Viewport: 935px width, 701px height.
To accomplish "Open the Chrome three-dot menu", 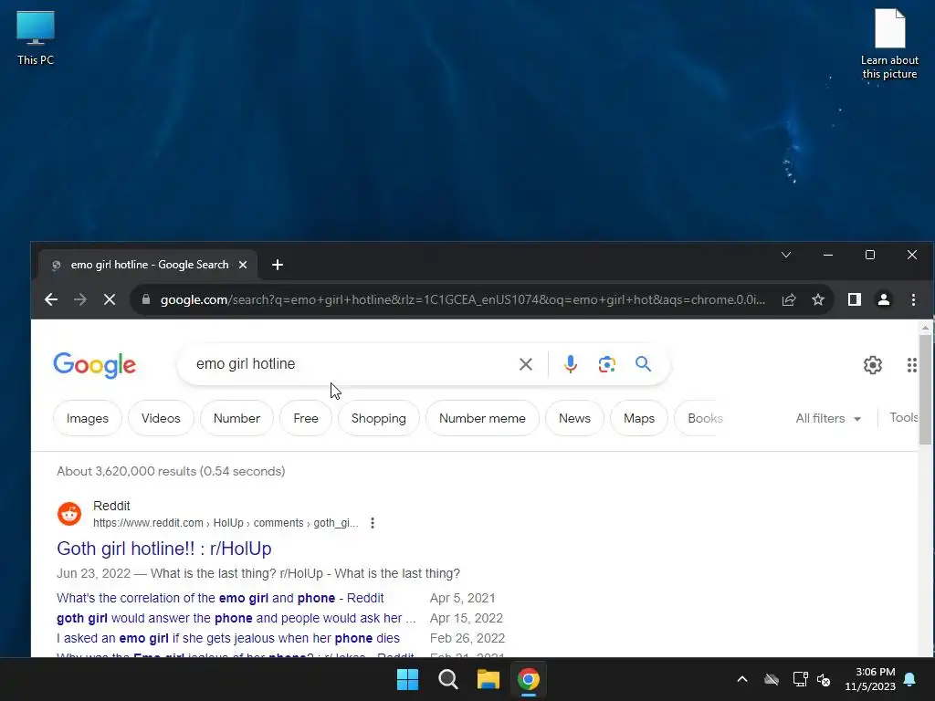I will click(913, 299).
